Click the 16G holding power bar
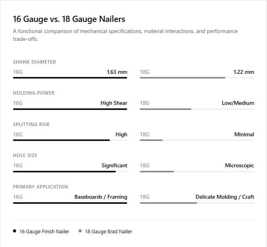The height and width of the screenshot is (247, 267). point(70,109)
